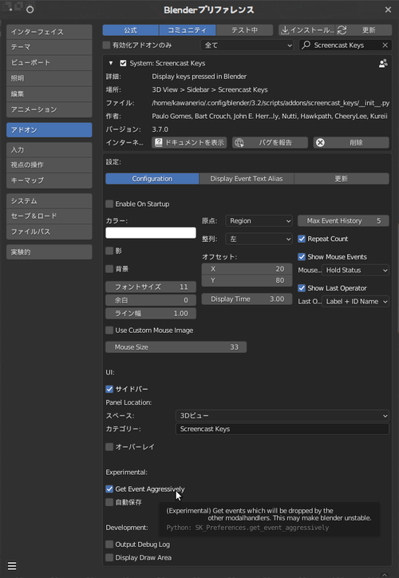Screen dimensions: 399x578
Task: Open the テーマ preferences section
Action: [49, 47]
